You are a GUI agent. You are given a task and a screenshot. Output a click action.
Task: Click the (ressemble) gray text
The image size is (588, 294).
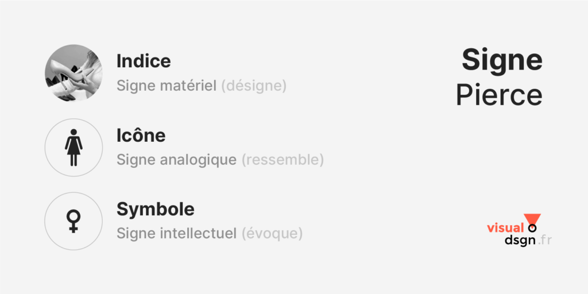pos(283,160)
